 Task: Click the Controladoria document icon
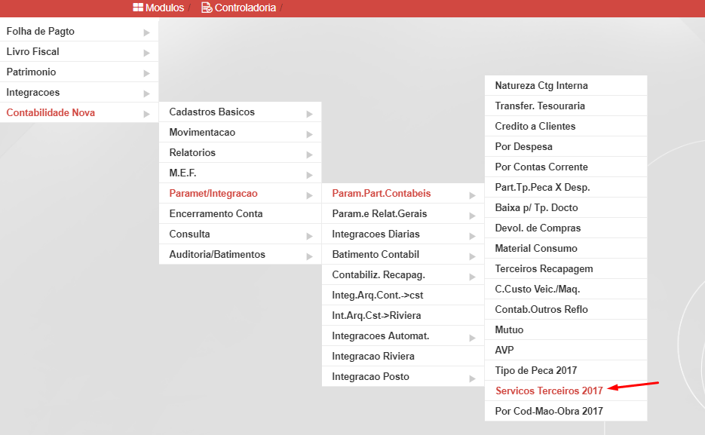click(x=207, y=8)
